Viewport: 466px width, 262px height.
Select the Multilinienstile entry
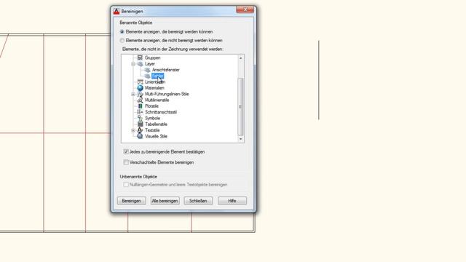click(157, 100)
